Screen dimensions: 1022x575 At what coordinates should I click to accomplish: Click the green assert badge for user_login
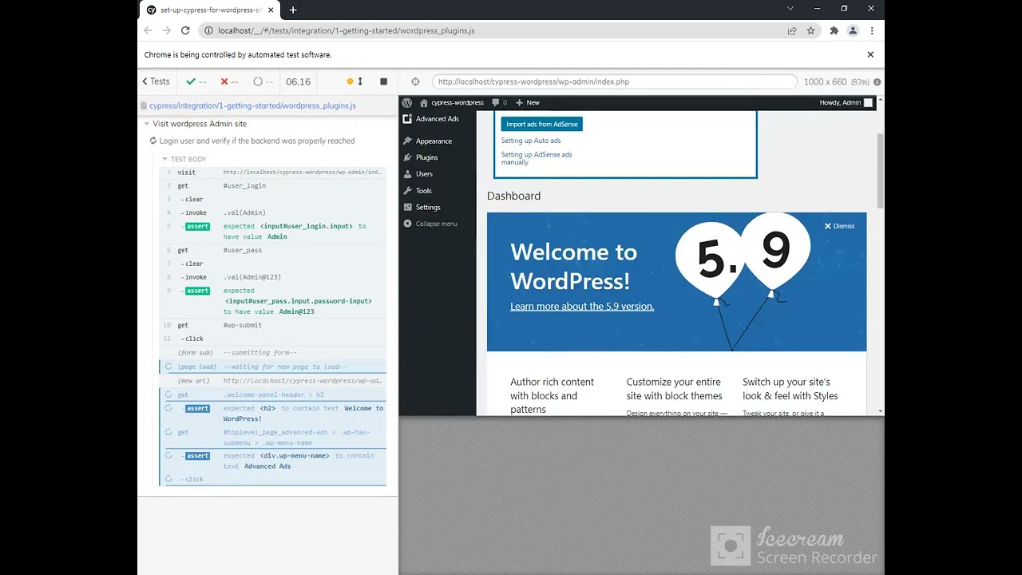(197, 226)
